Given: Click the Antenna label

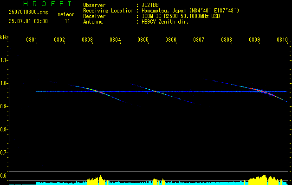Looking at the screenshot, I should pos(93,22).
